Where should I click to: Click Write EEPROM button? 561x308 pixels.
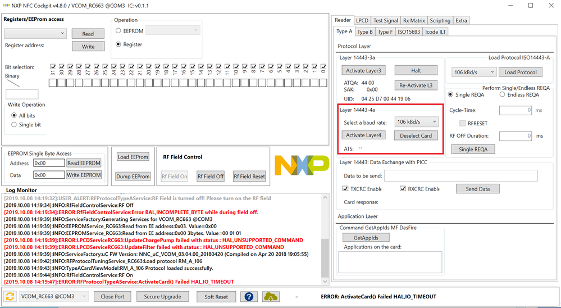[x=84, y=175]
